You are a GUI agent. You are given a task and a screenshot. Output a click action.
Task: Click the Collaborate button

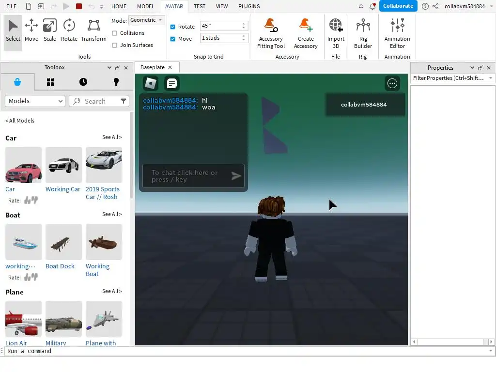(398, 6)
